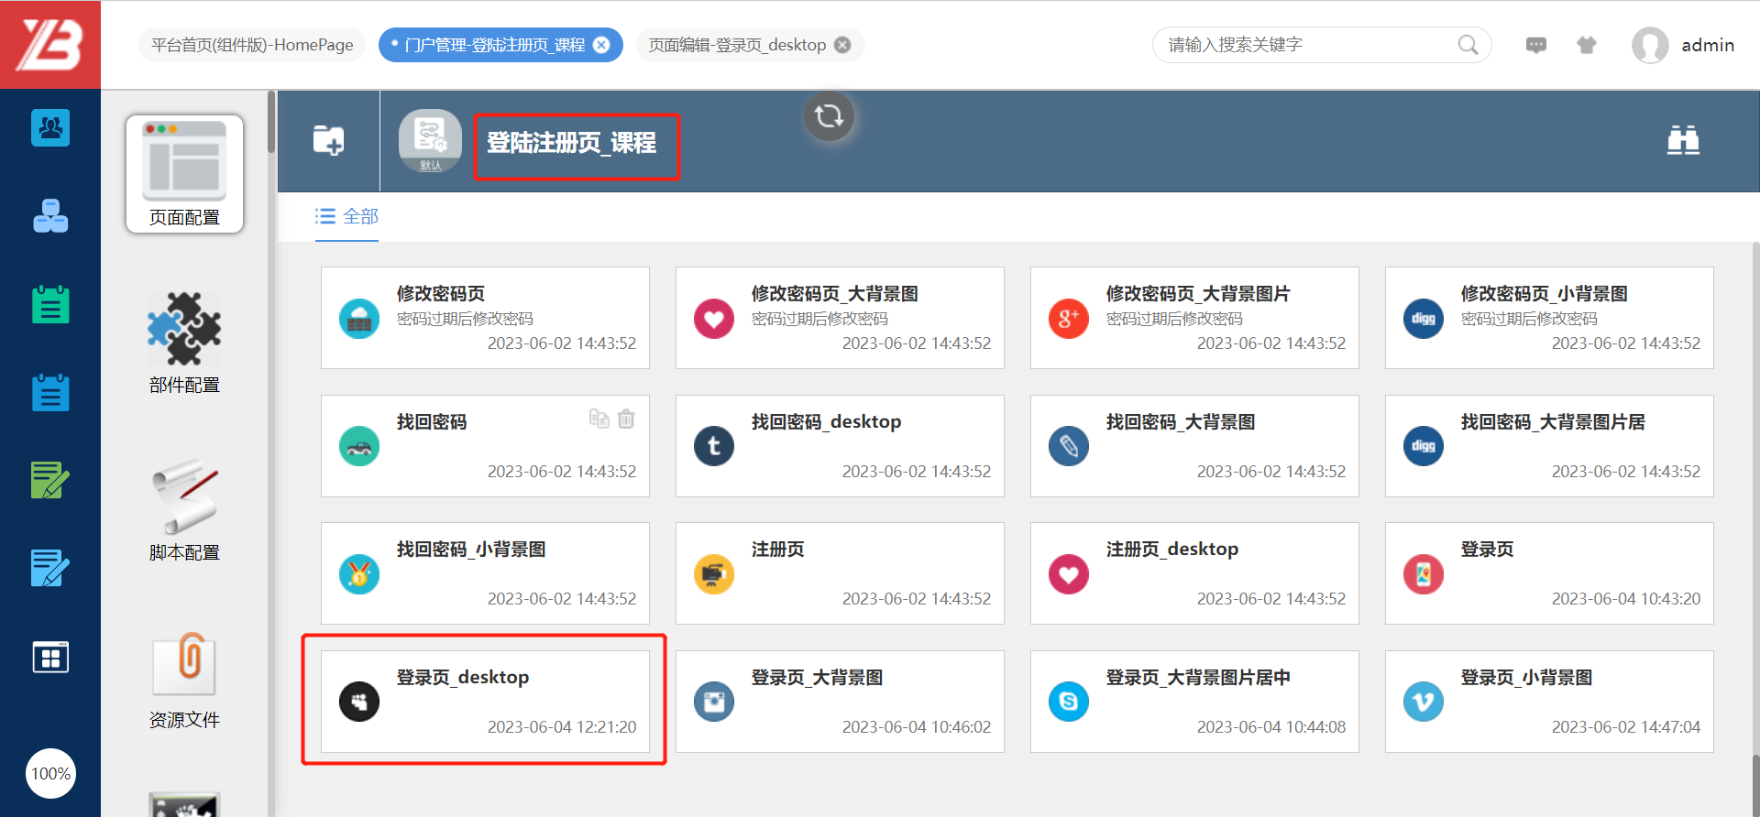
Task: Click the Vimeo icon on 登录页_小背景图
Action: [x=1424, y=703]
